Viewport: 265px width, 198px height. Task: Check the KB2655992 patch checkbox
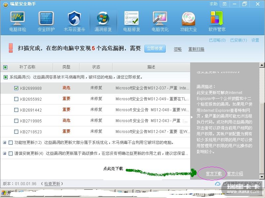pos(16,99)
